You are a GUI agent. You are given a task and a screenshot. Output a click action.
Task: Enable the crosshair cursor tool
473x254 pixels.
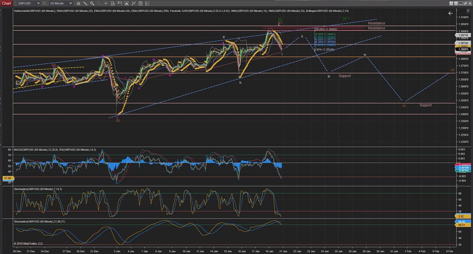pyautogui.click(x=106, y=3)
